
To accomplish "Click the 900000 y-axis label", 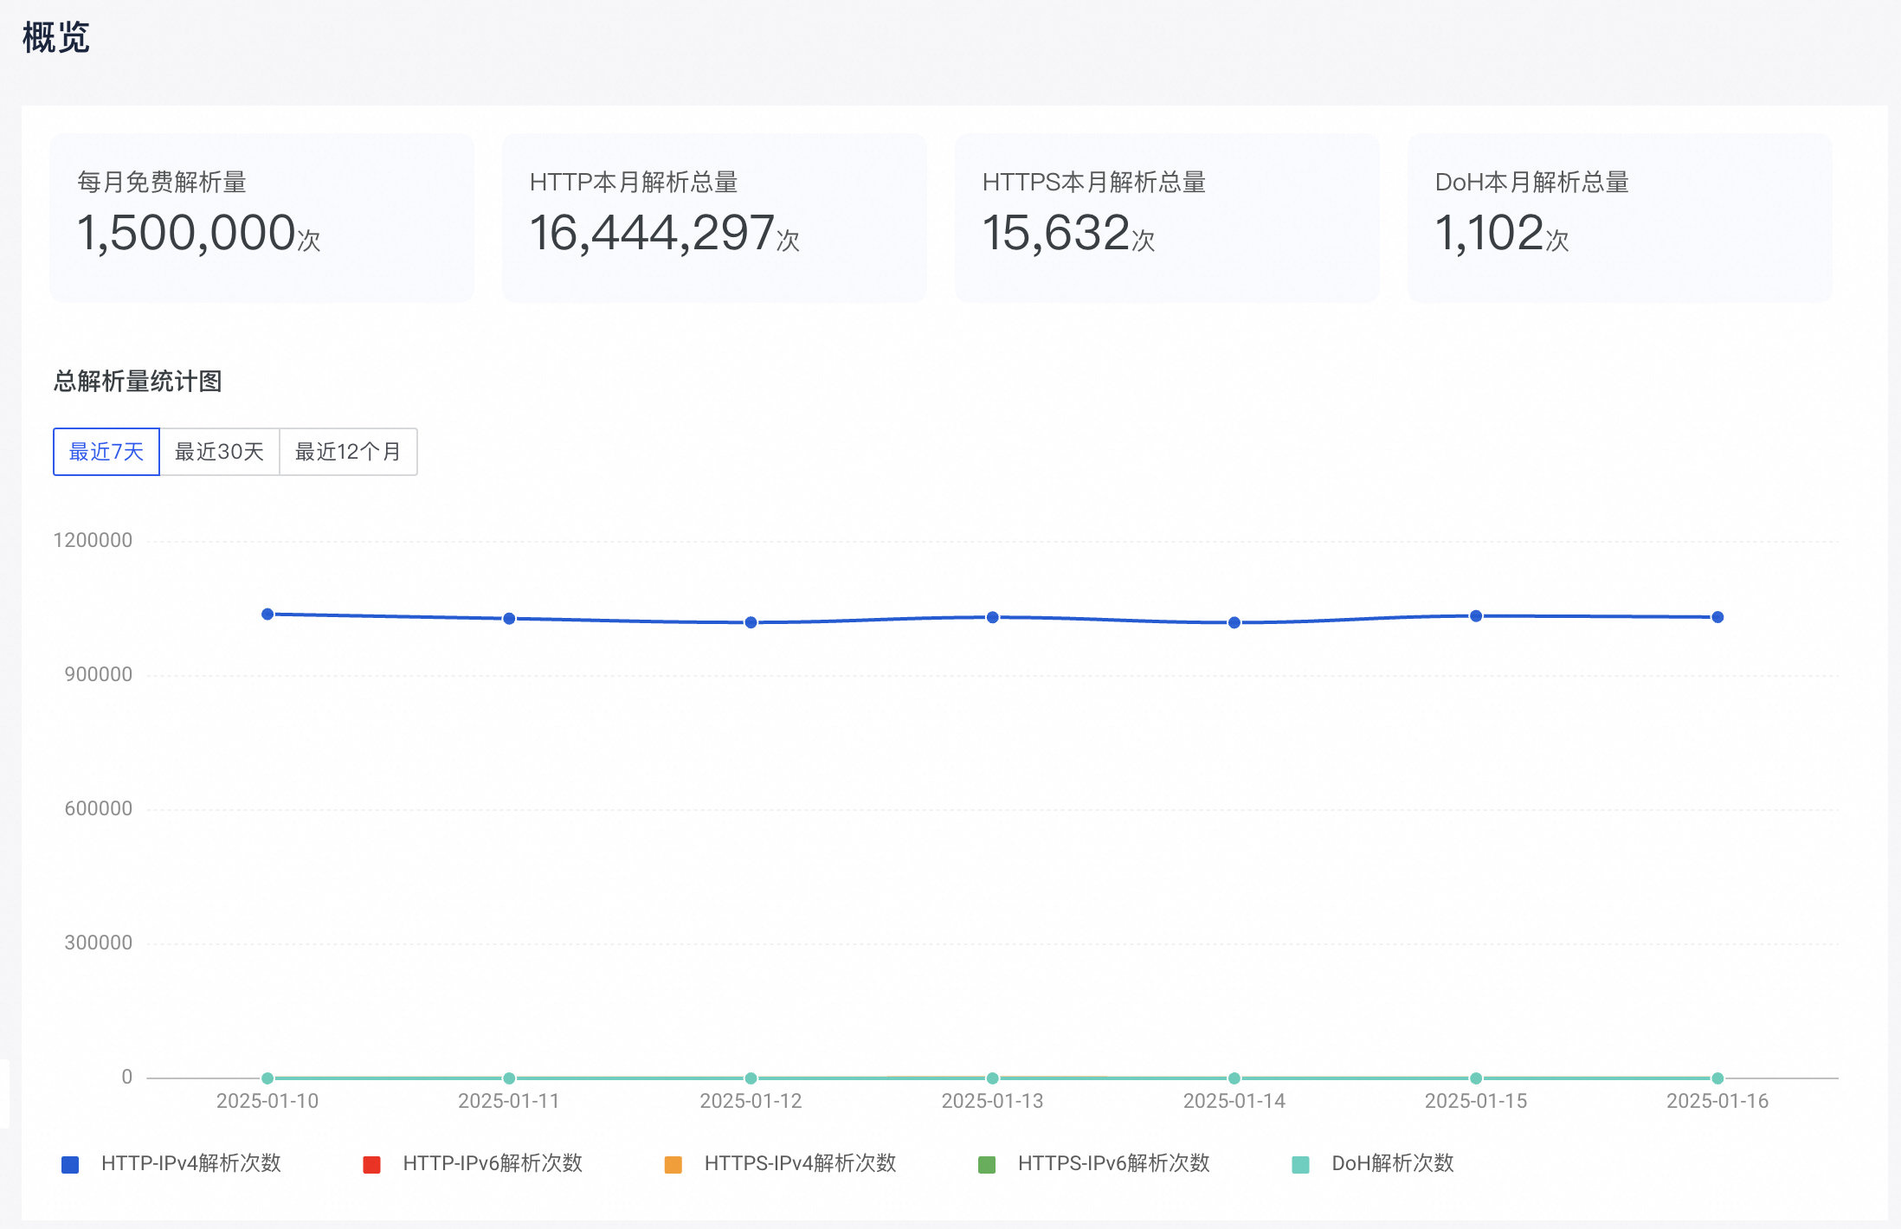I will [x=99, y=674].
